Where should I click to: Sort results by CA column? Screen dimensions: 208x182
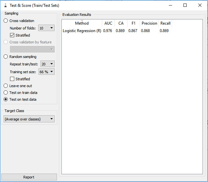click(121, 23)
